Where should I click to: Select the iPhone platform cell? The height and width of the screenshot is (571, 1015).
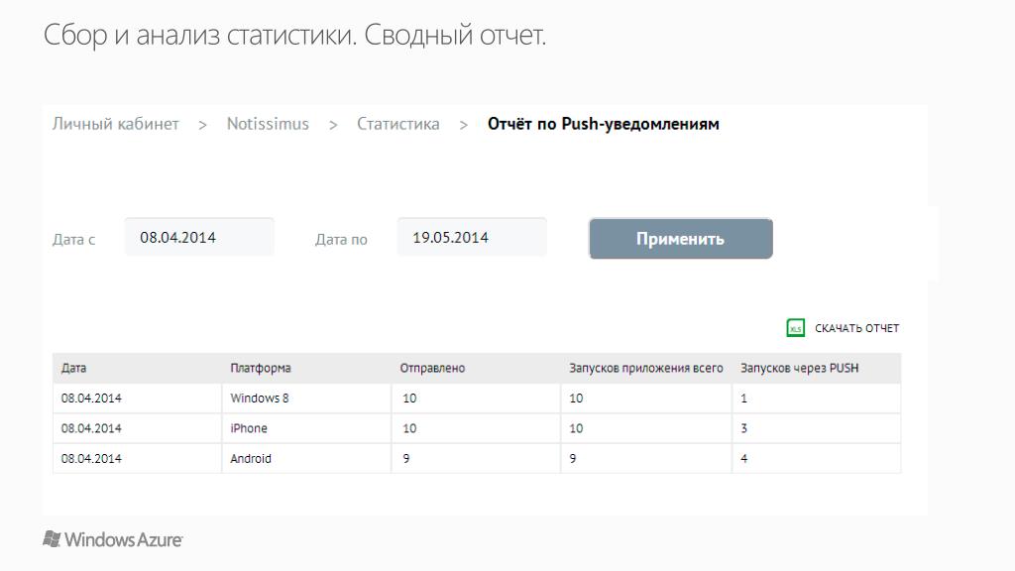pos(306,428)
